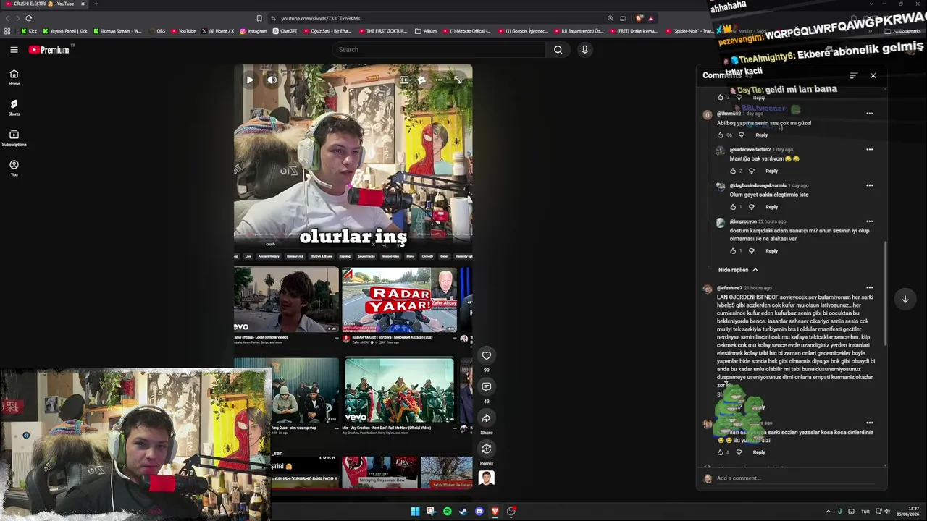The image size is (927, 521).
Task: Open the taskbar clock and date
Action: 908,512
